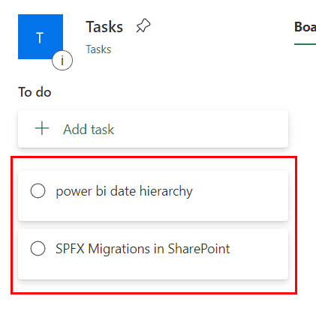Viewport: 316px width, 320px height.
Task: Open the SPFX Migrations in SharePoint task title
Action: (143, 249)
